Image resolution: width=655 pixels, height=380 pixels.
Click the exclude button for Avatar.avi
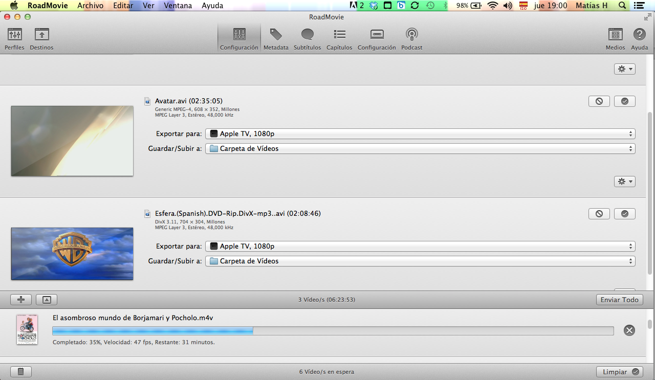(599, 101)
